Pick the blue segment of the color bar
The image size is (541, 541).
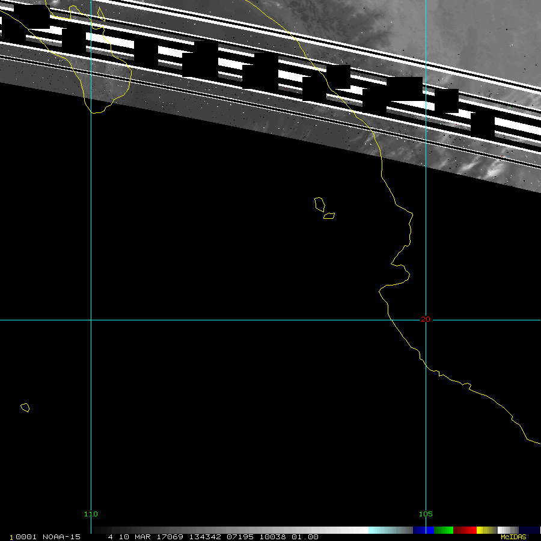tap(423, 530)
